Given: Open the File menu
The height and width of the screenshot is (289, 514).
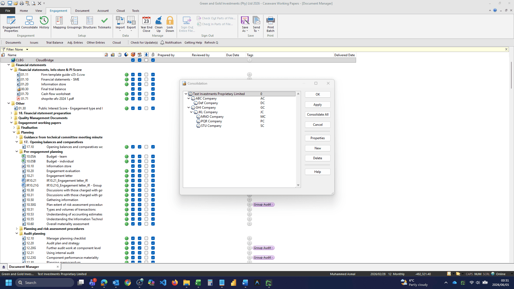Looking at the screenshot, I should click(8, 11).
